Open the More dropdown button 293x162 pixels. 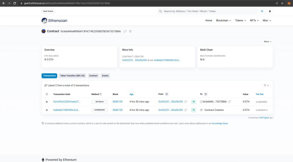point(267,41)
